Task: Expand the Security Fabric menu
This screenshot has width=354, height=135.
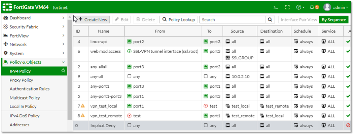Action: (34, 27)
